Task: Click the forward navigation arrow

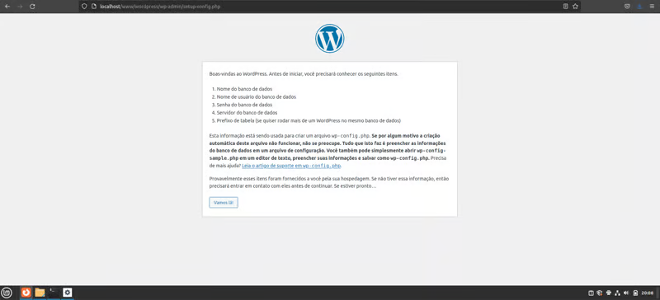Action: (x=20, y=7)
